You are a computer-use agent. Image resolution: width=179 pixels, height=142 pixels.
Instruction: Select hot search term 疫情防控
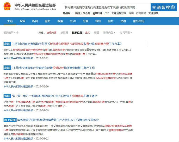pos(97,13)
